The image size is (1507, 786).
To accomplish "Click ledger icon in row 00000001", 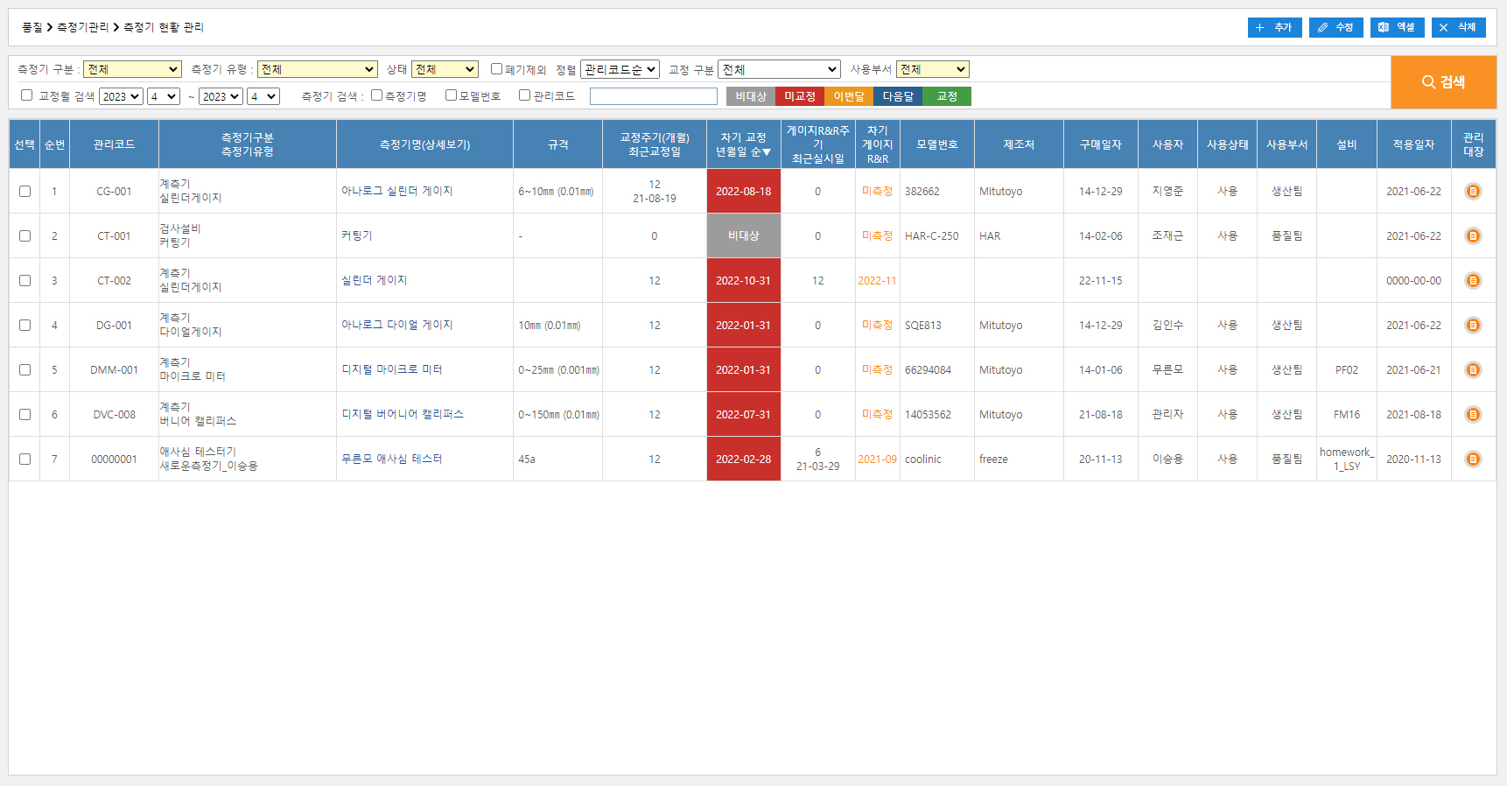I will tap(1473, 459).
